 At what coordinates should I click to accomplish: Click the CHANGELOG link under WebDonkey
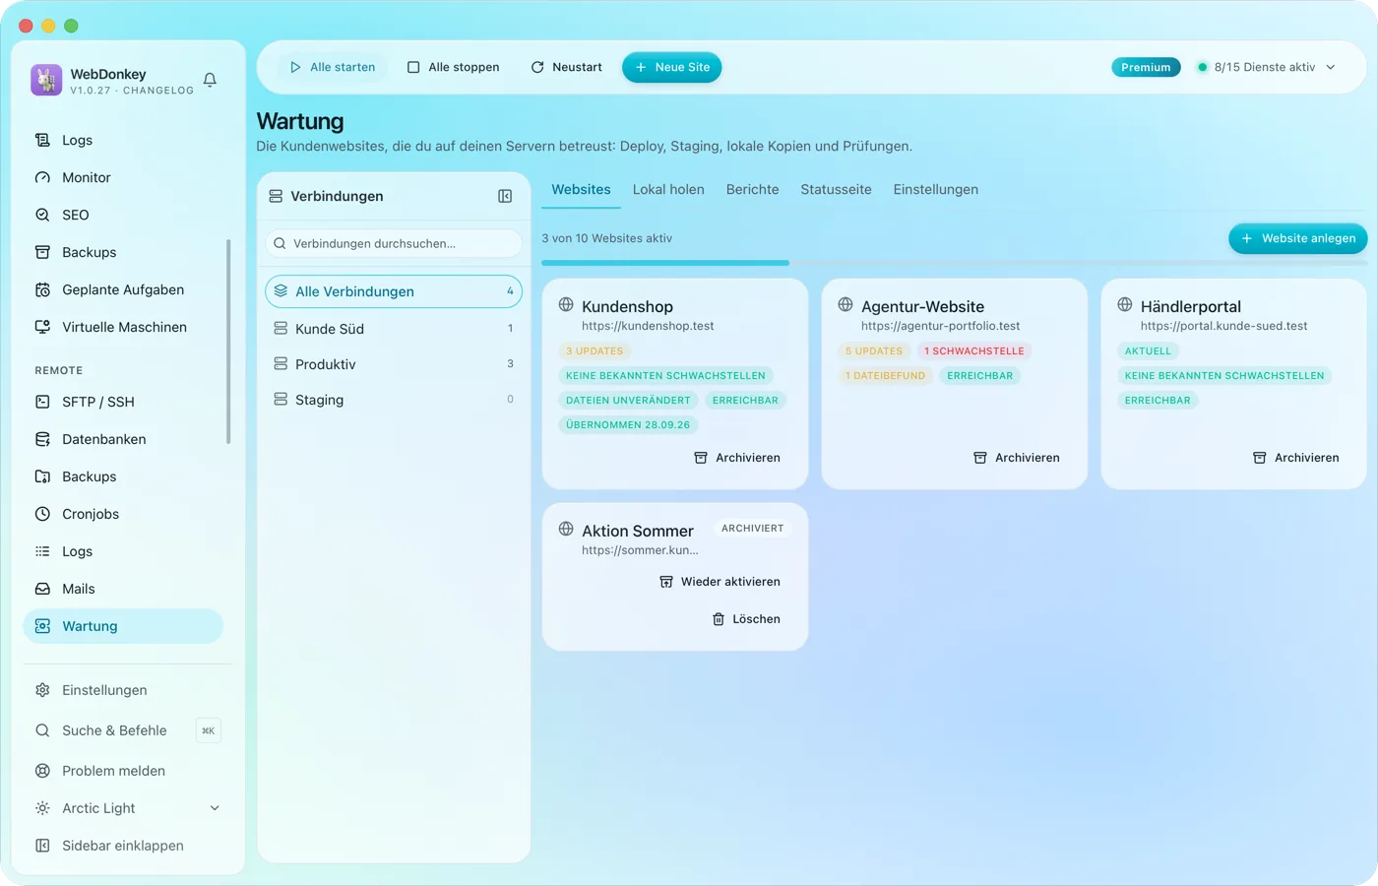[158, 91]
